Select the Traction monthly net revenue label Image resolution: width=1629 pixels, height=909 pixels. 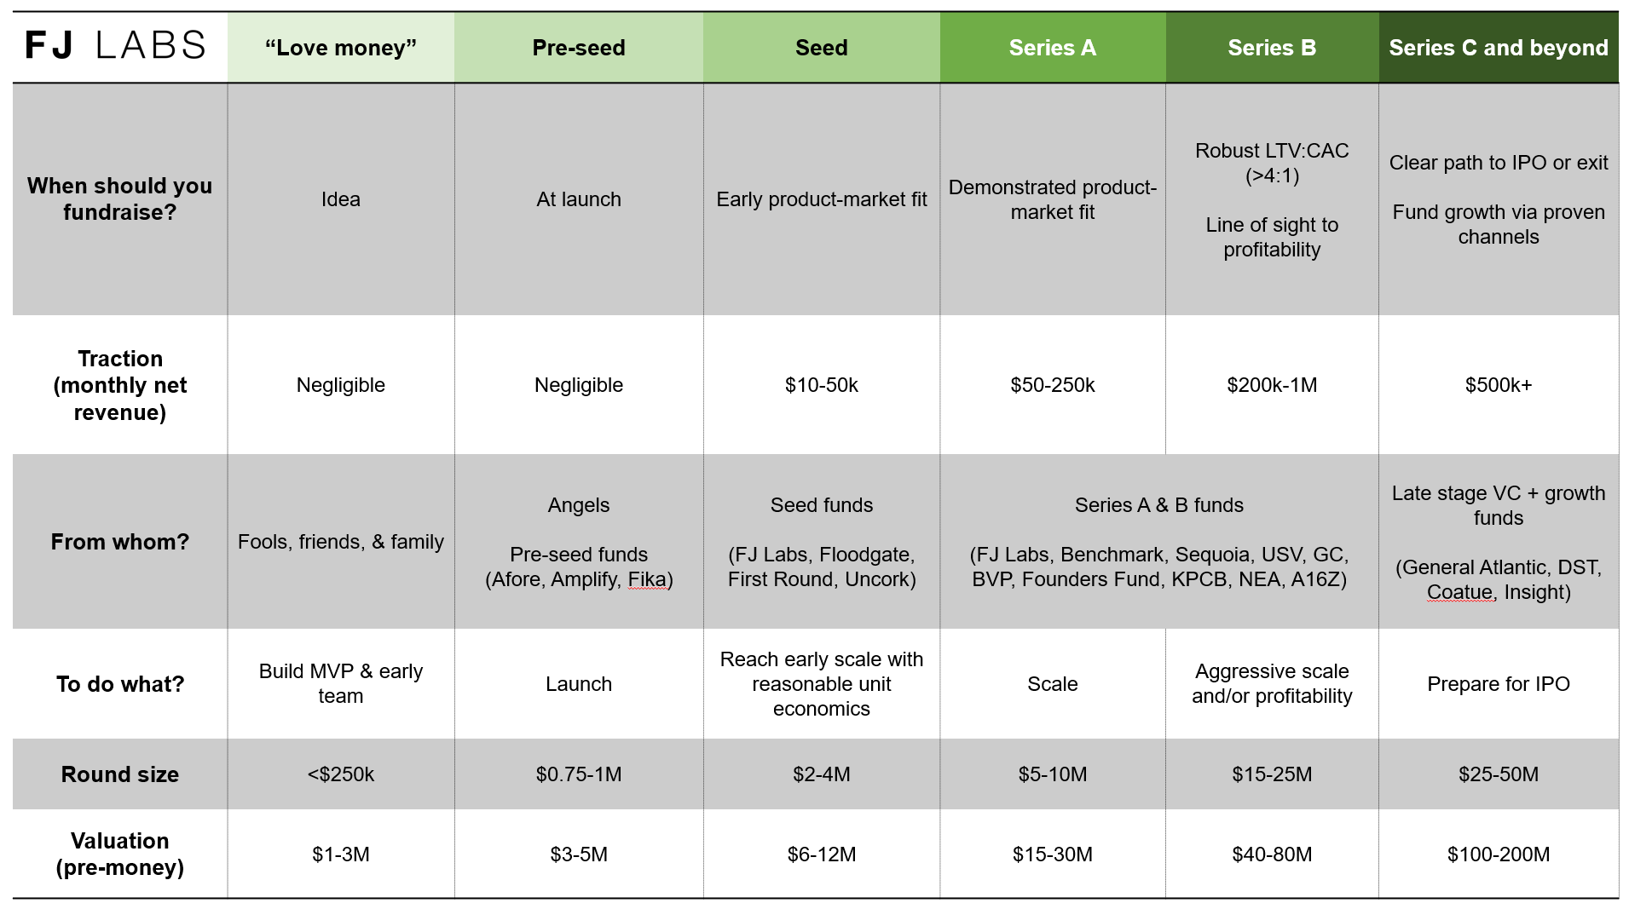[120, 385]
